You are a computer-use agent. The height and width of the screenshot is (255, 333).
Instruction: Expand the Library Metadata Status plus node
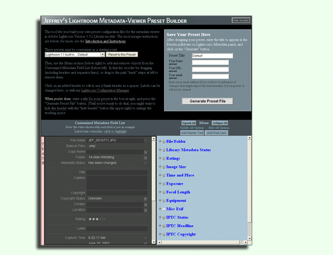[x=160, y=150]
